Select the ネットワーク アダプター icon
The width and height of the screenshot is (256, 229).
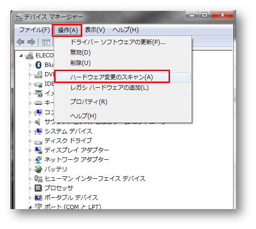[38, 160]
